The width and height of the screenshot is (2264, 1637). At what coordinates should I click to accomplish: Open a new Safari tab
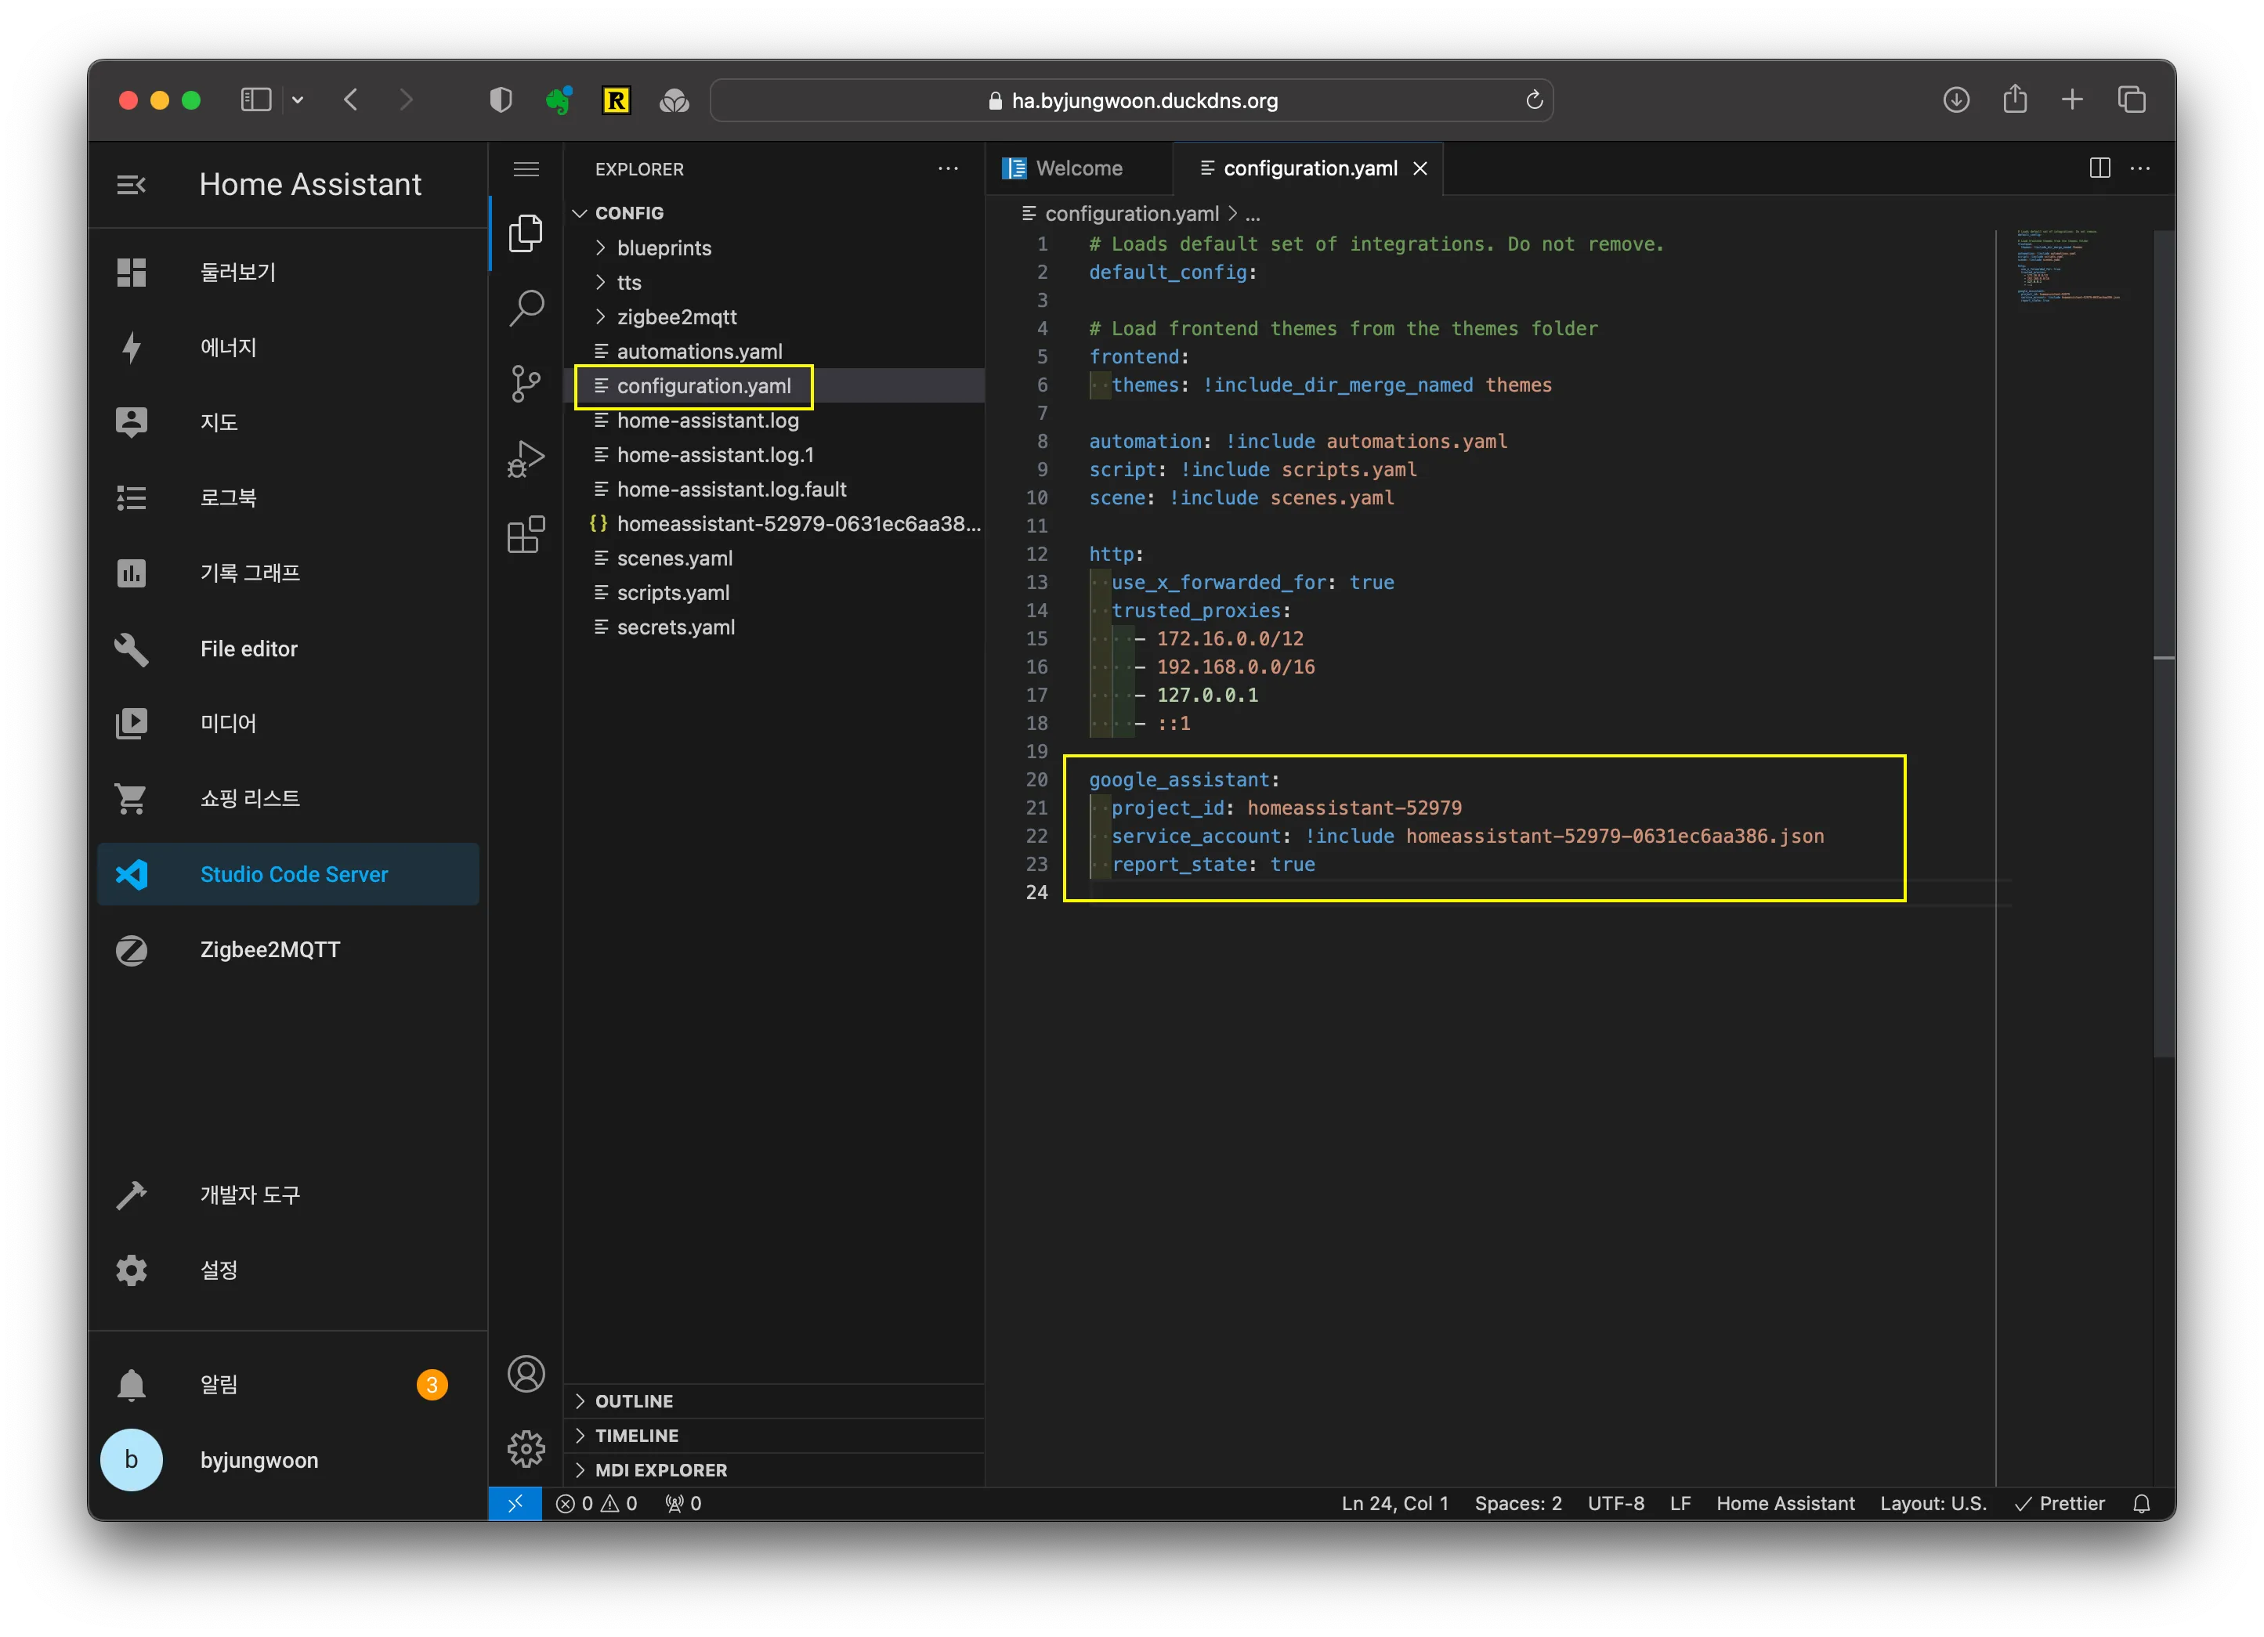click(2072, 99)
